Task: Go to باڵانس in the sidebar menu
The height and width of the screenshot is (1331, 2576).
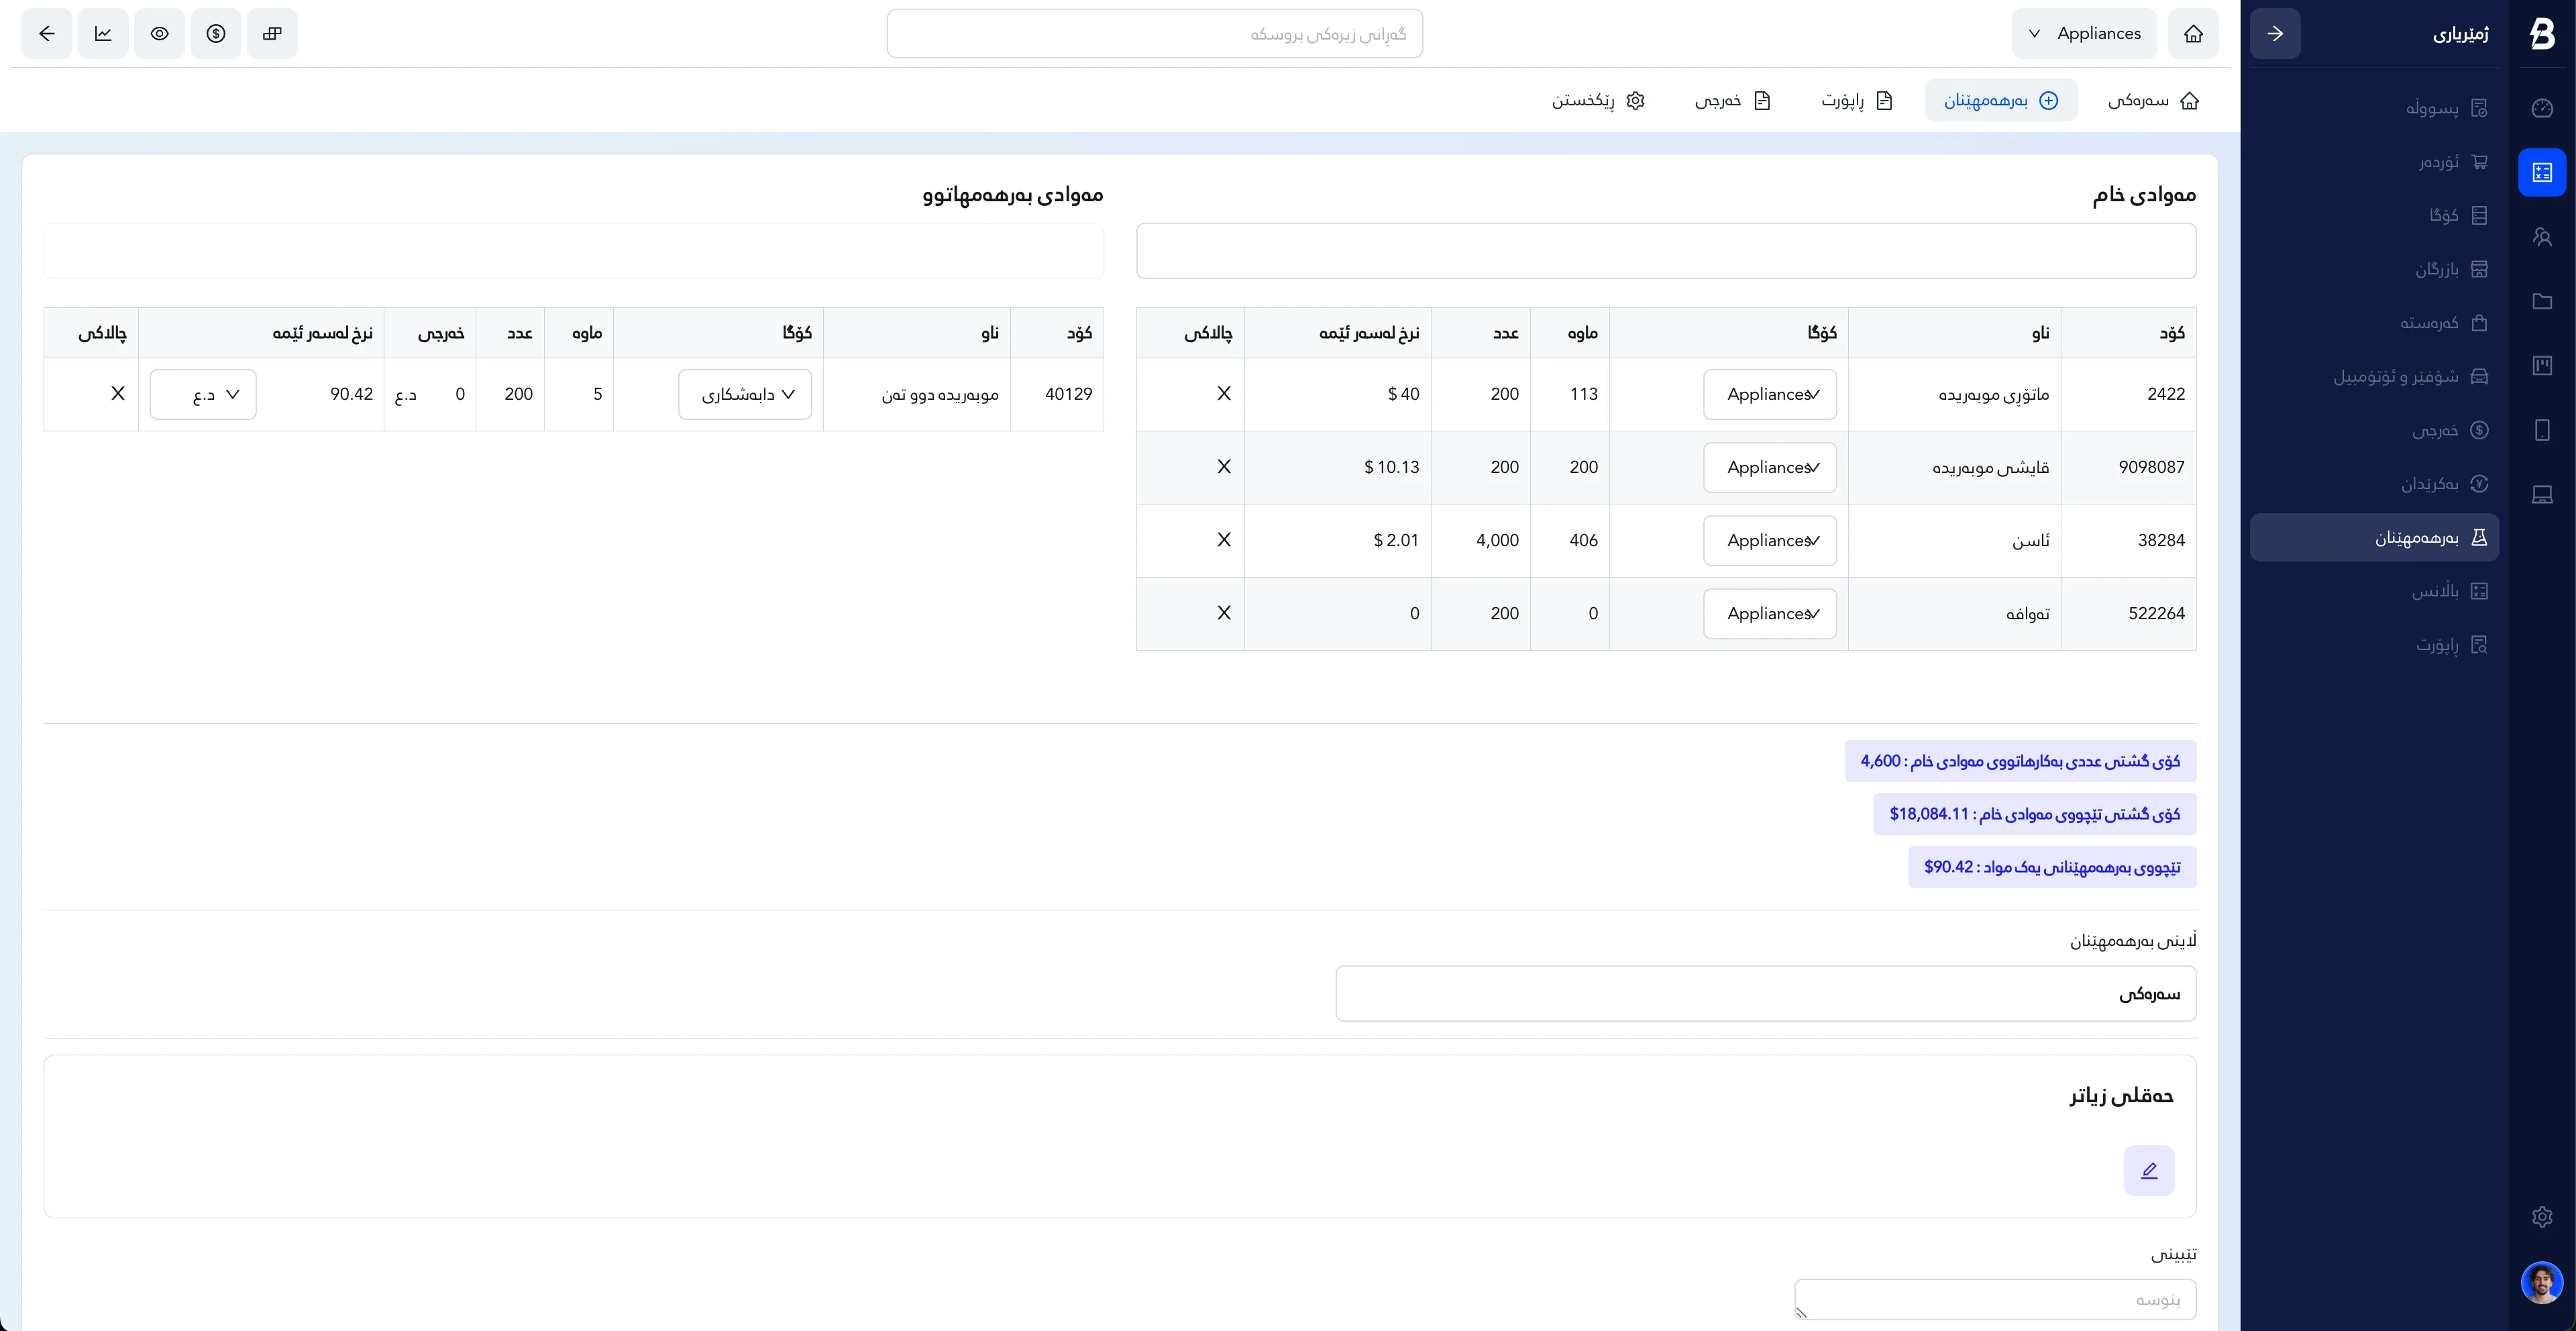Action: pyautogui.click(x=2449, y=591)
